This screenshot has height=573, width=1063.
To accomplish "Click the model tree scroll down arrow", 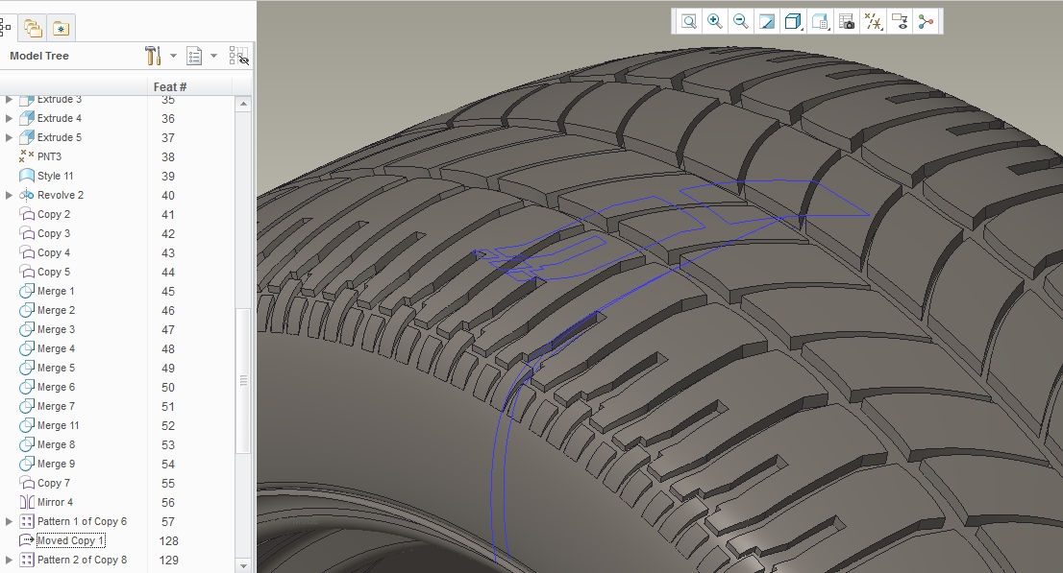I will 243,565.
